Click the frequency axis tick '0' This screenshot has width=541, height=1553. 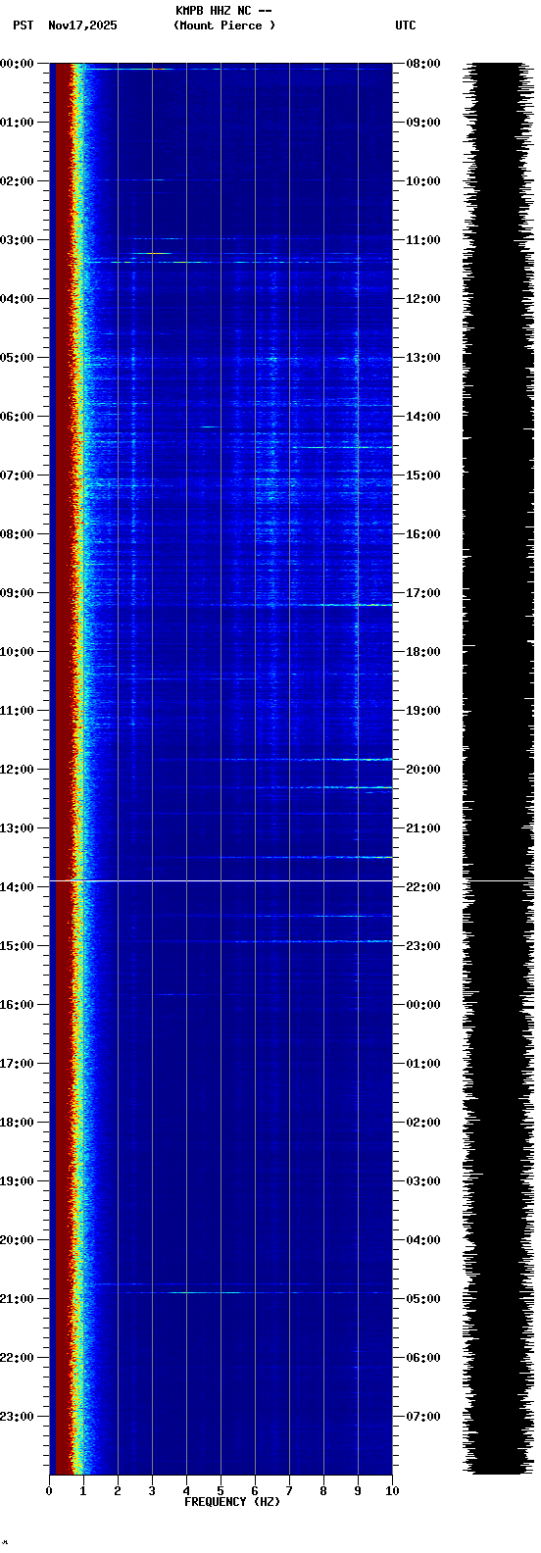(x=49, y=1491)
